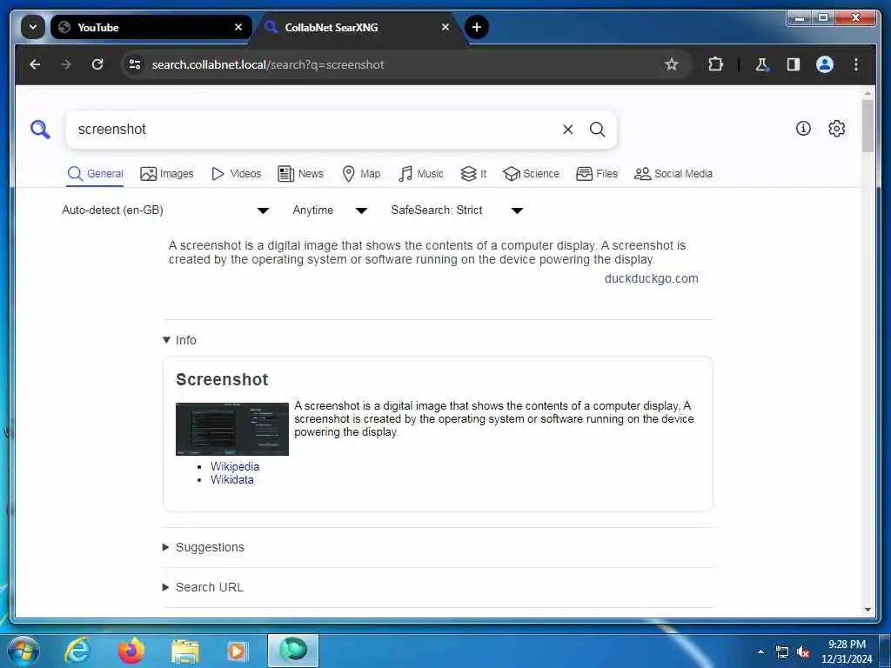This screenshot has width=891, height=668.
Task: Click the SearXNG magnifier logo
Action: click(x=40, y=130)
